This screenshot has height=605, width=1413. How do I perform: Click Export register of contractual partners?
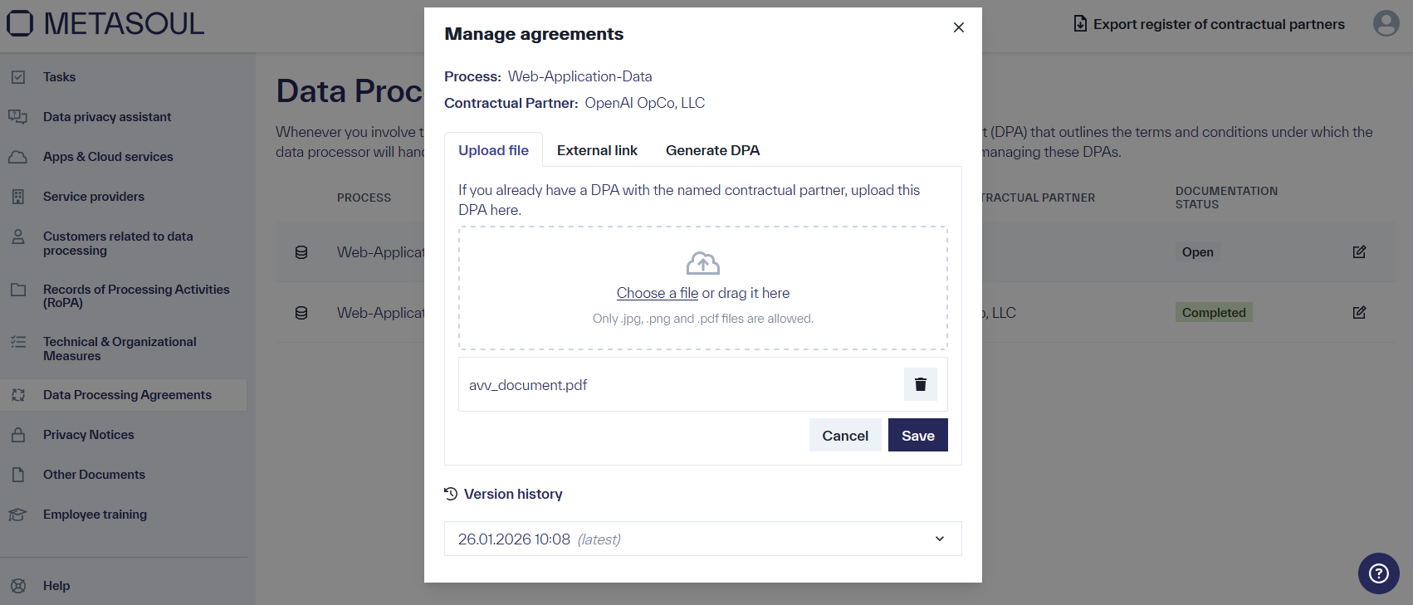(1208, 24)
